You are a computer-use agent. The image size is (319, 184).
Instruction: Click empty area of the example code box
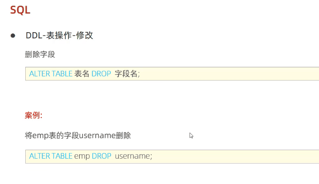tap(234, 157)
